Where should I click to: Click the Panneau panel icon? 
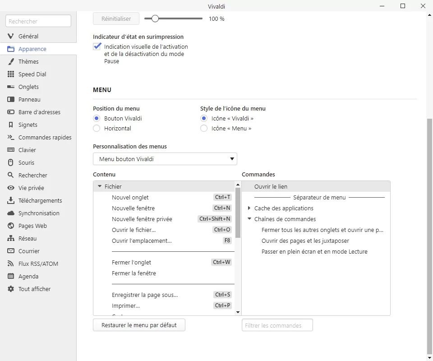click(x=10, y=99)
